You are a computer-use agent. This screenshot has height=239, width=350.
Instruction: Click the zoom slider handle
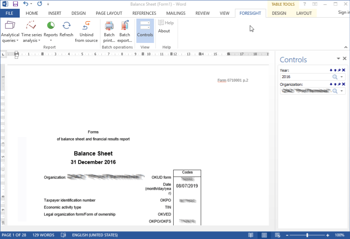point(307,235)
